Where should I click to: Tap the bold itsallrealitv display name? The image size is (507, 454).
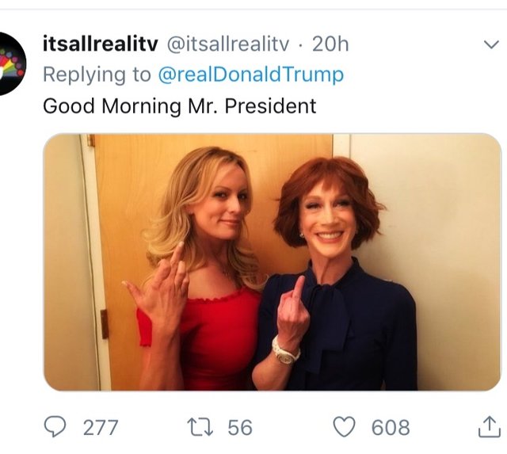pos(99,44)
